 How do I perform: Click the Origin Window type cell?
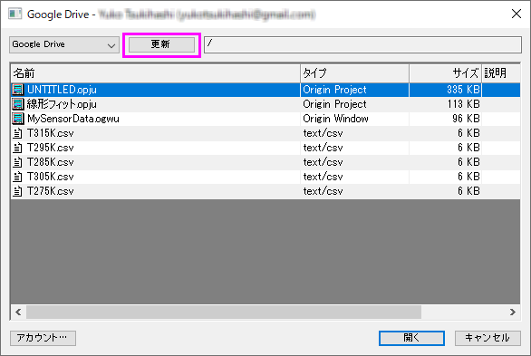point(354,119)
